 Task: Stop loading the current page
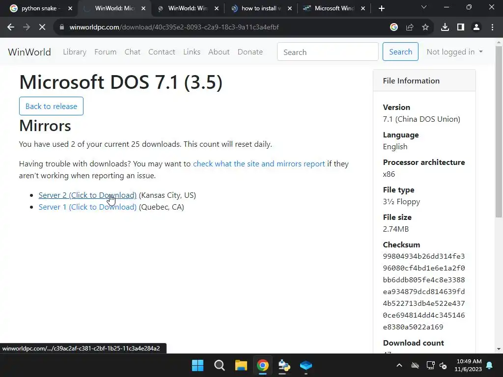[42, 27]
